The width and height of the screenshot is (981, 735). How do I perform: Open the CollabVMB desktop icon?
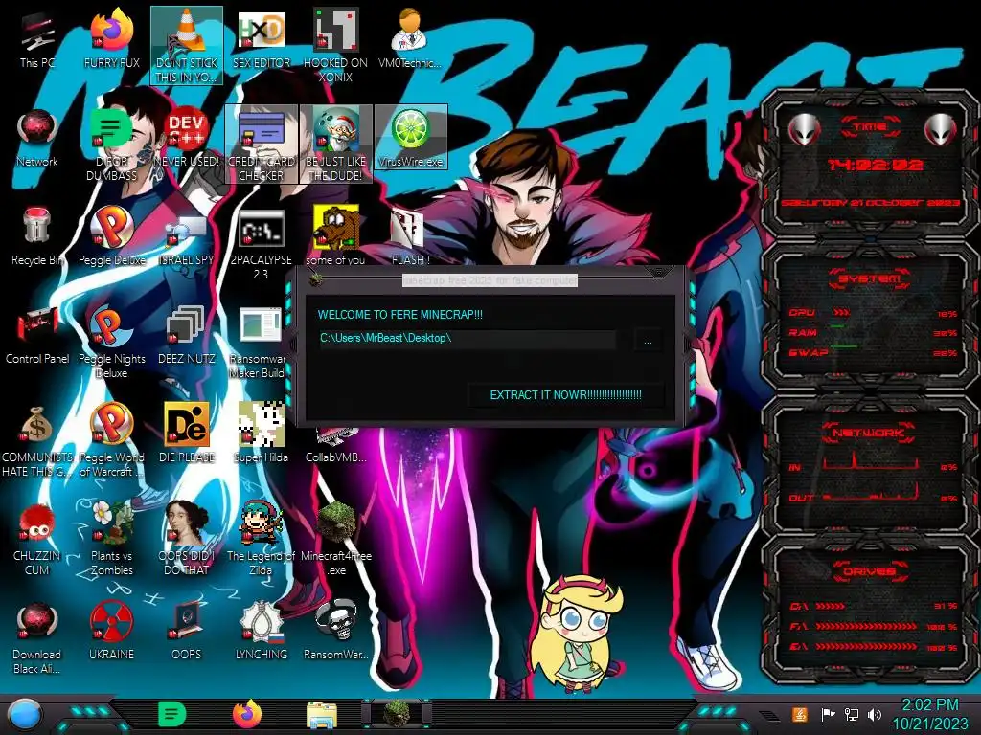[336, 445]
